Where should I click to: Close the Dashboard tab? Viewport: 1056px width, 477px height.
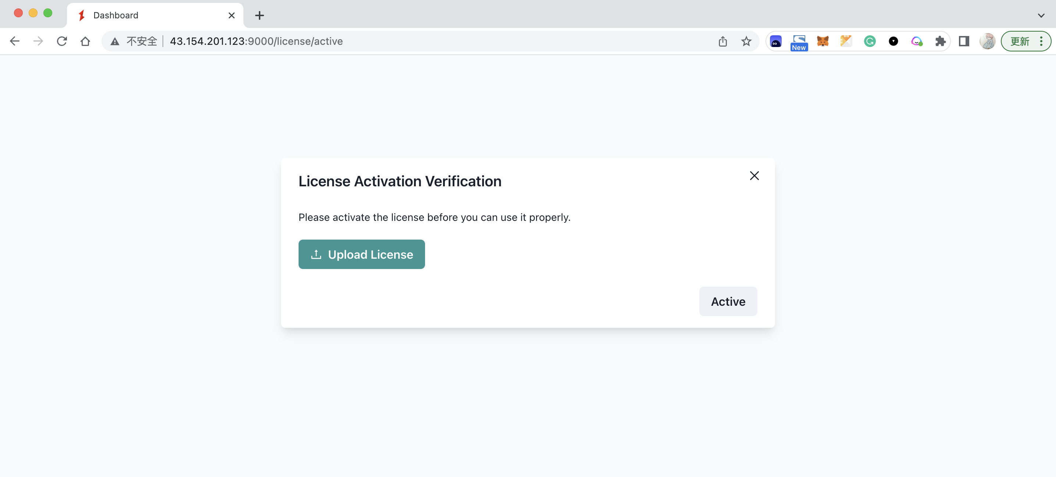click(x=232, y=15)
